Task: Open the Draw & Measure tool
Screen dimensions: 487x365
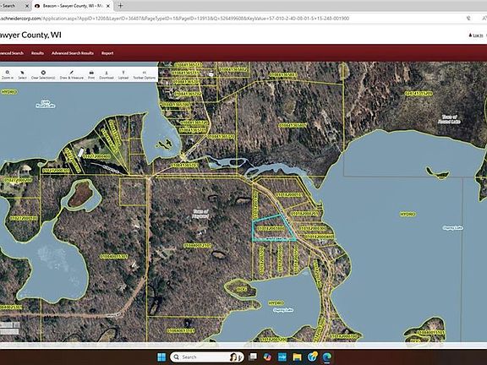Action: [71, 75]
